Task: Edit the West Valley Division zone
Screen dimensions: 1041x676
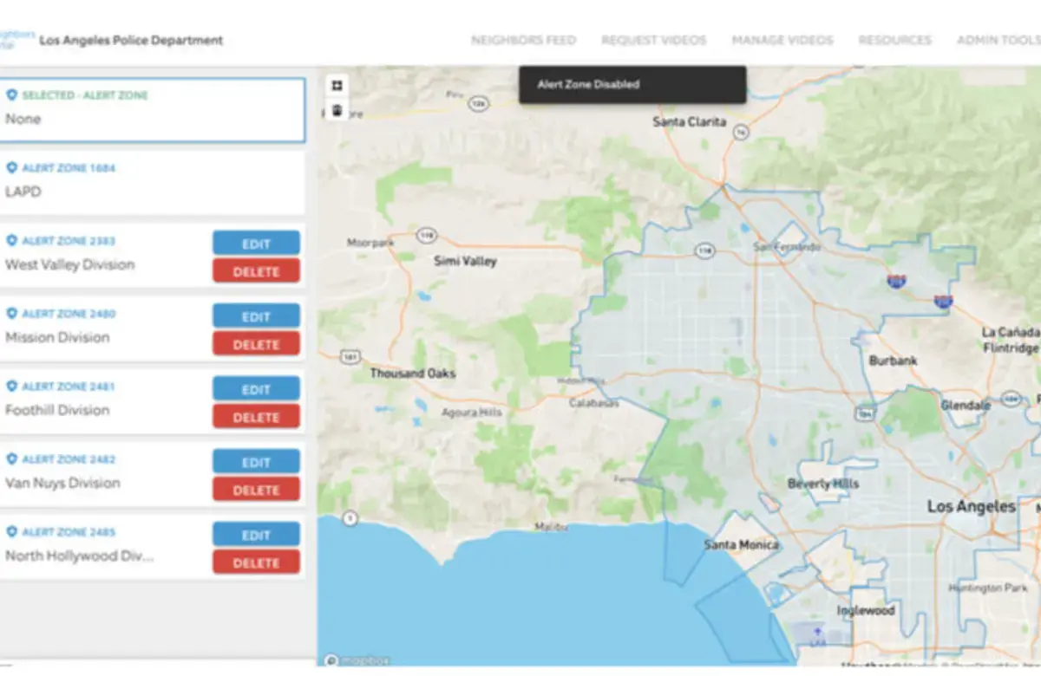Action: coord(256,244)
